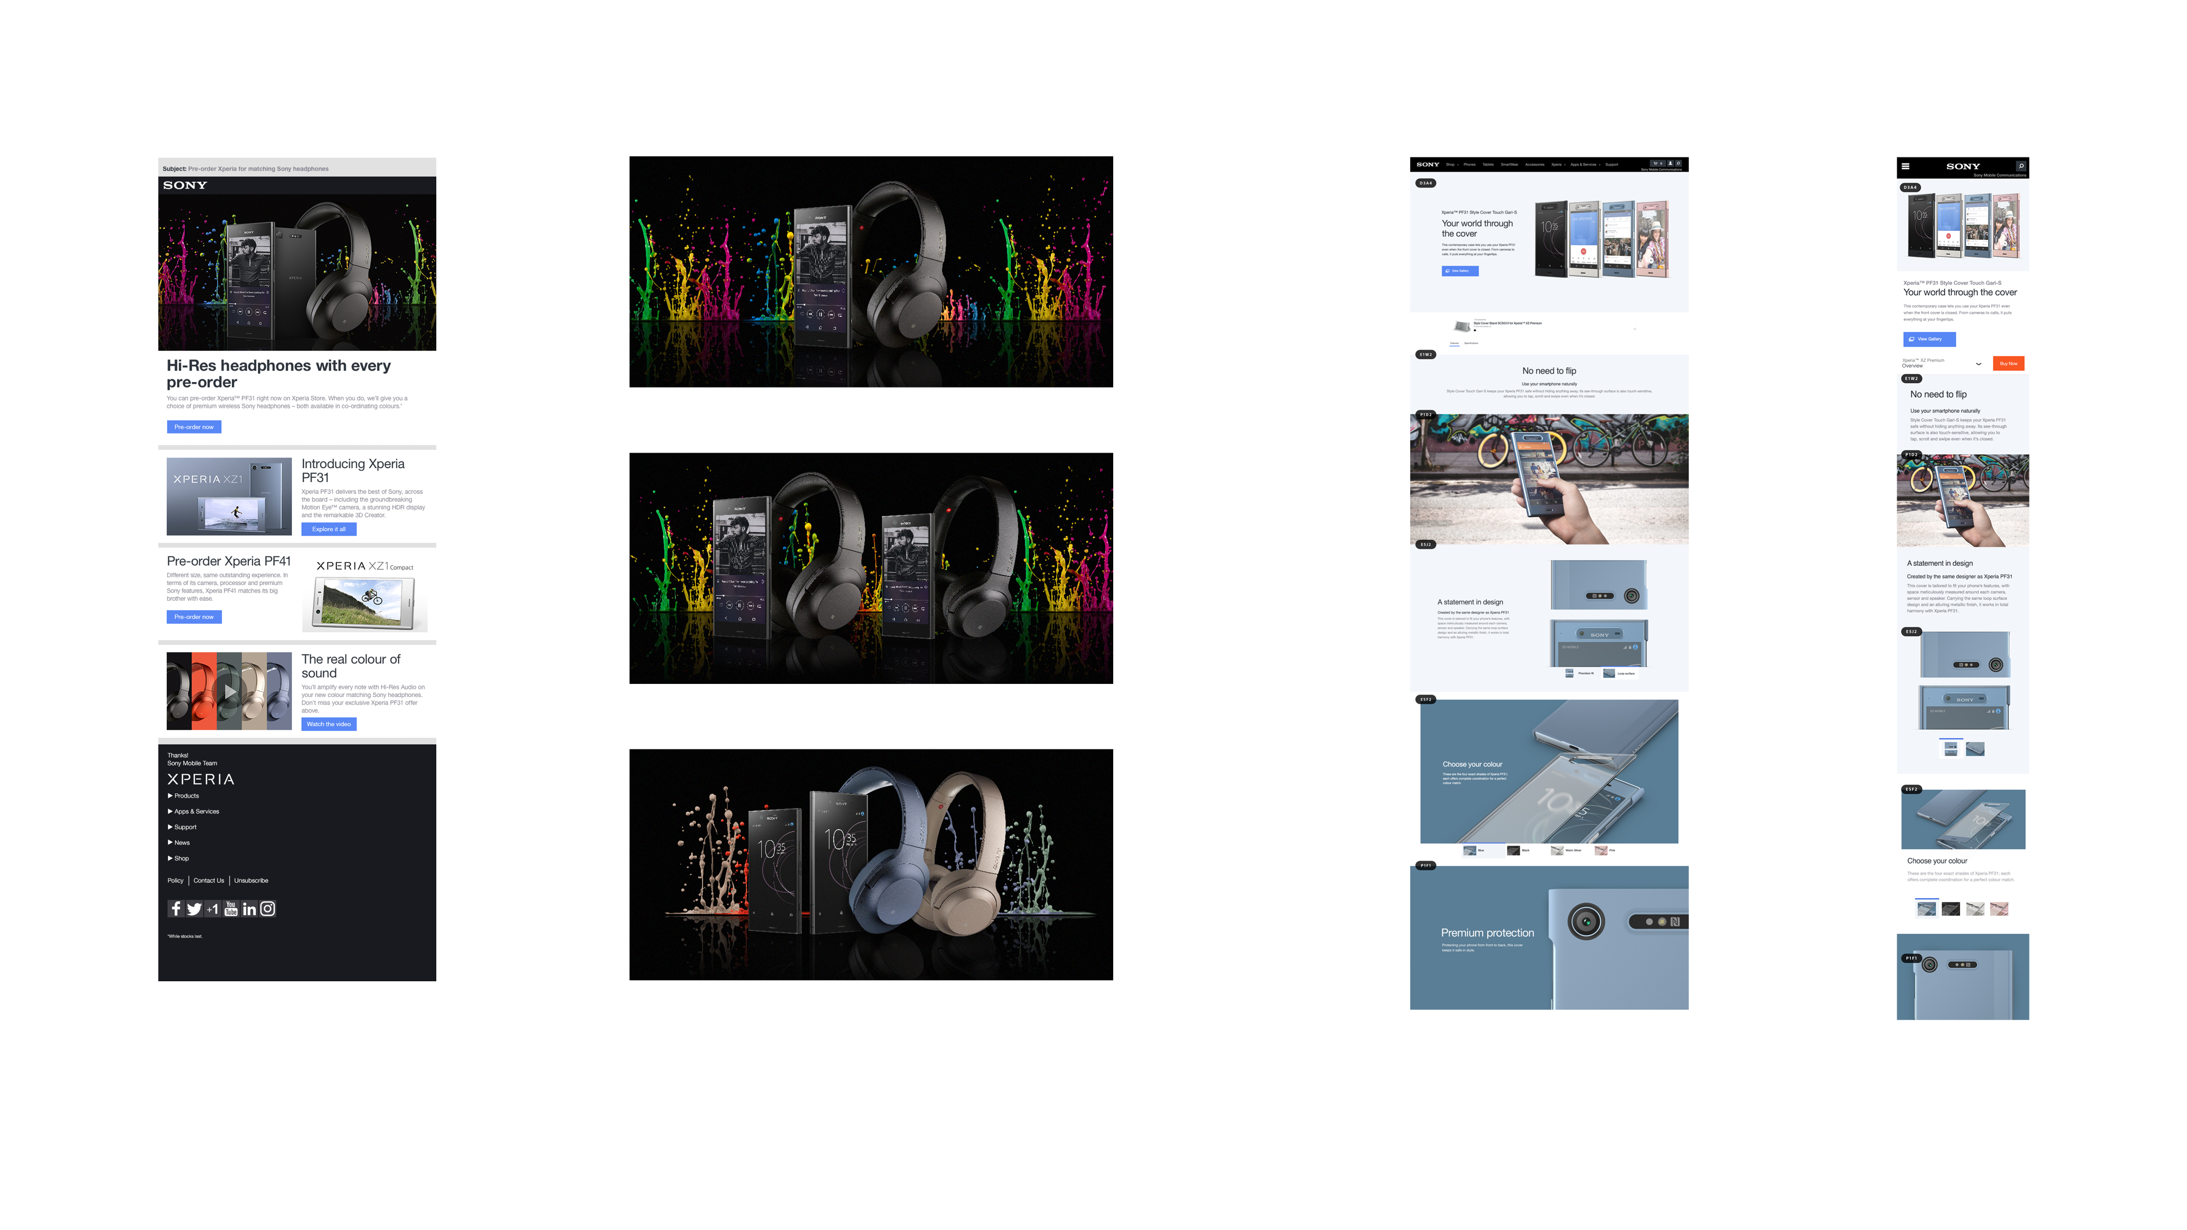Open the Xperia dropdown in desktop navigation
The width and height of the screenshot is (2187, 1230).
coord(1559,165)
